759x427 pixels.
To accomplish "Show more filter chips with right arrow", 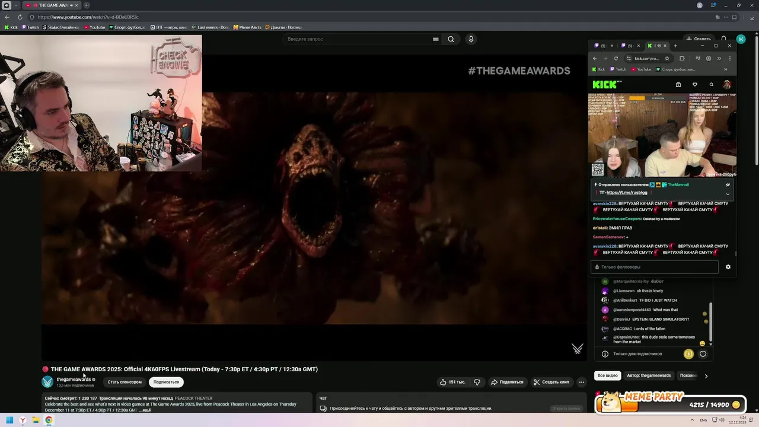I will click(706, 376).
